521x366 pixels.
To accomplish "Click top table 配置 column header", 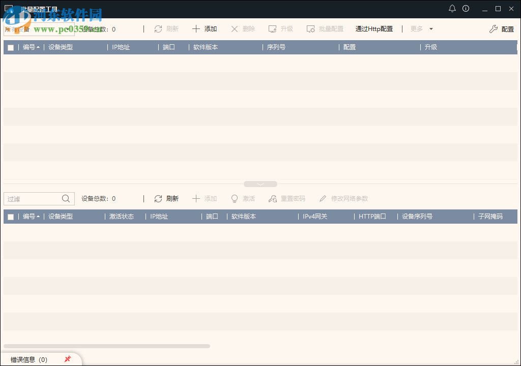I will [350, 47].
